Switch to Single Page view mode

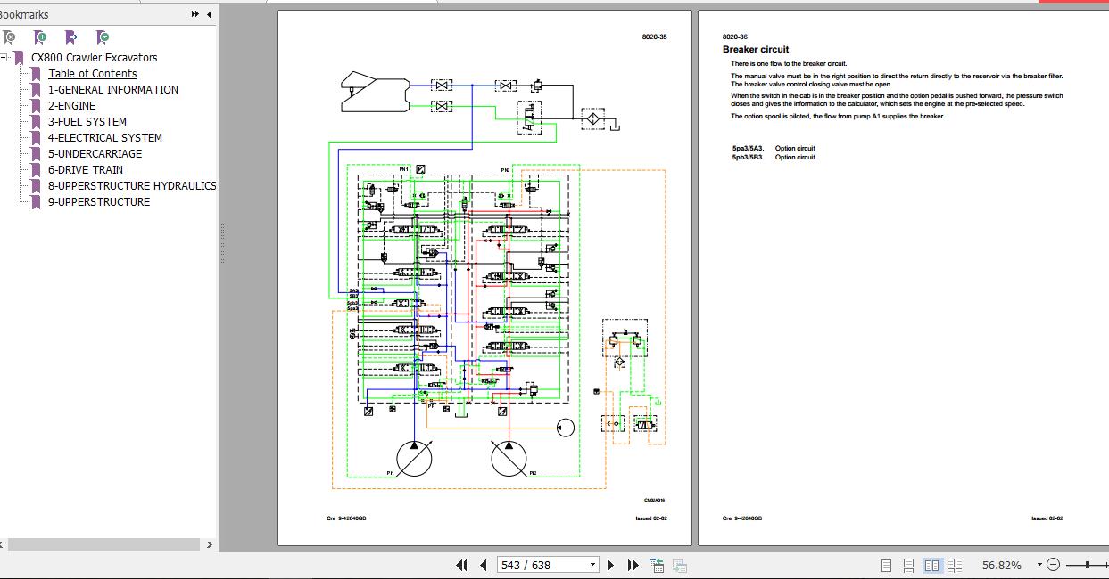click(x=887, y=565)
